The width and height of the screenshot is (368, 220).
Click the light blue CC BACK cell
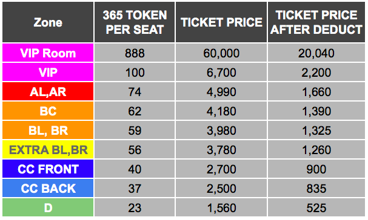click(48, 189)
